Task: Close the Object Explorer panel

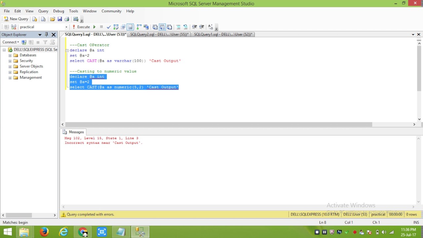Action: tap(54, 35)
